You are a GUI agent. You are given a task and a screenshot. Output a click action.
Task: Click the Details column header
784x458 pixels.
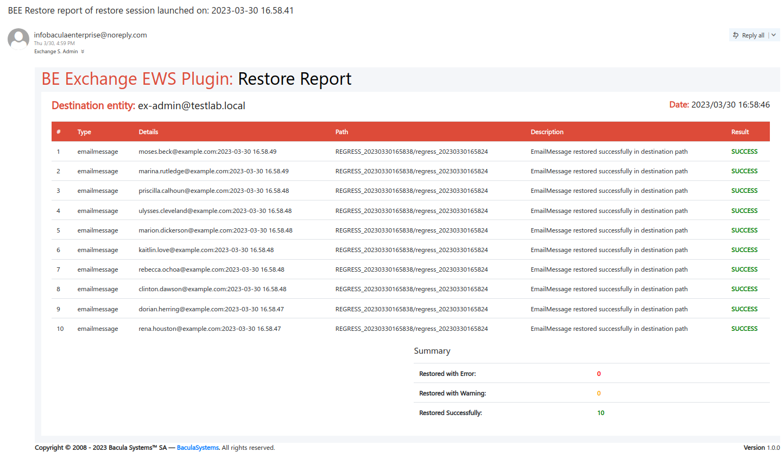148,132
